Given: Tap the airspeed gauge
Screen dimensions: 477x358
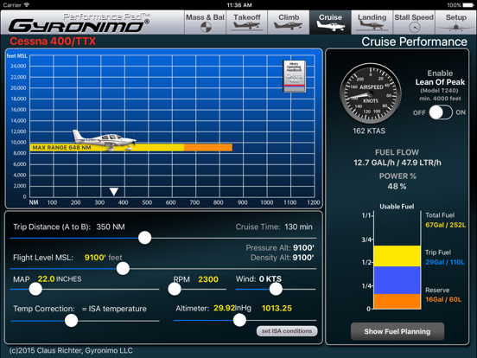Looking at the screenshot, I should tap(370, 93).
